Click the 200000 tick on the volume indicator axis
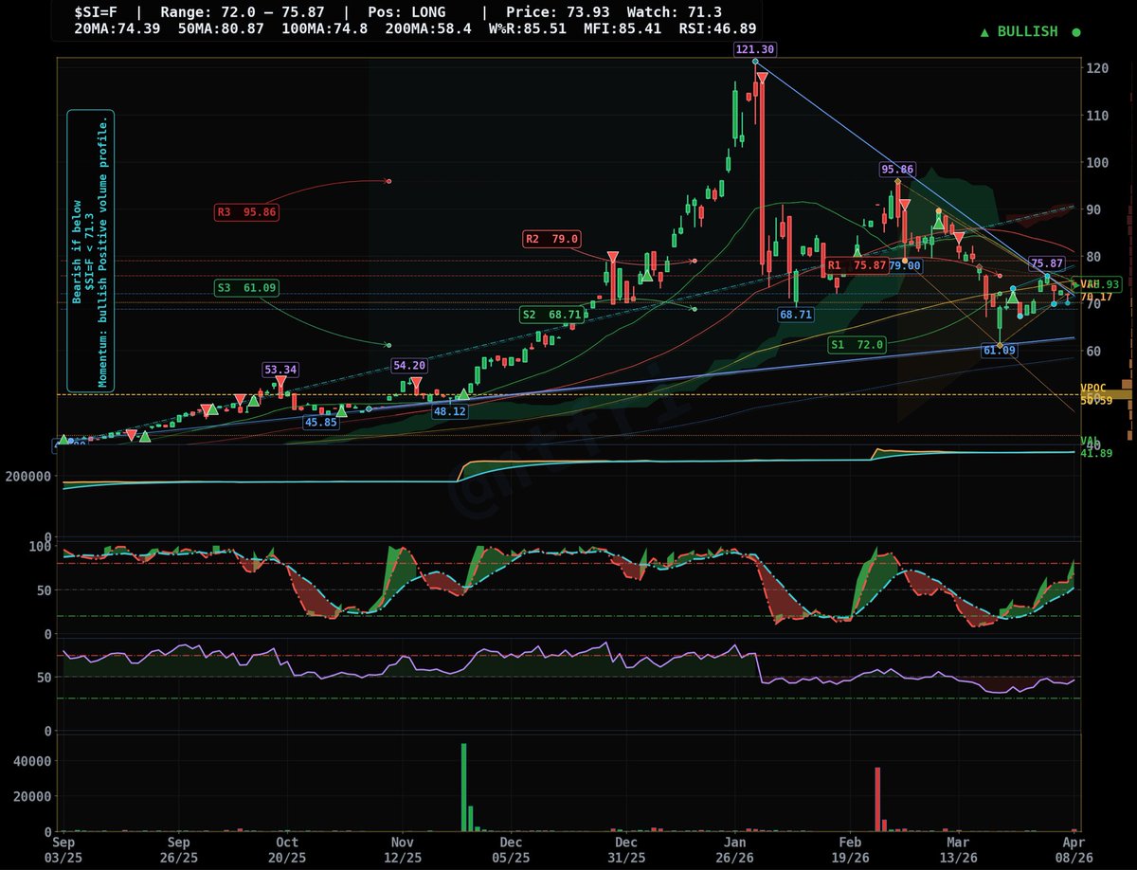 (28, 478)
